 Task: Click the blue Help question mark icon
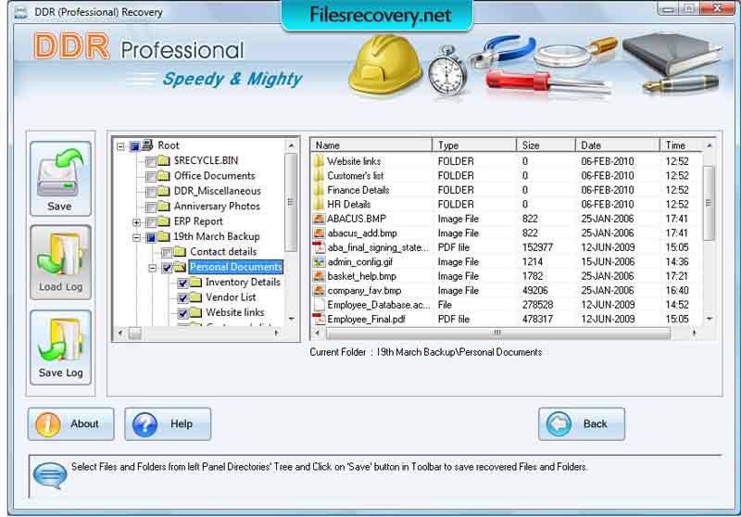pos(144,424)
